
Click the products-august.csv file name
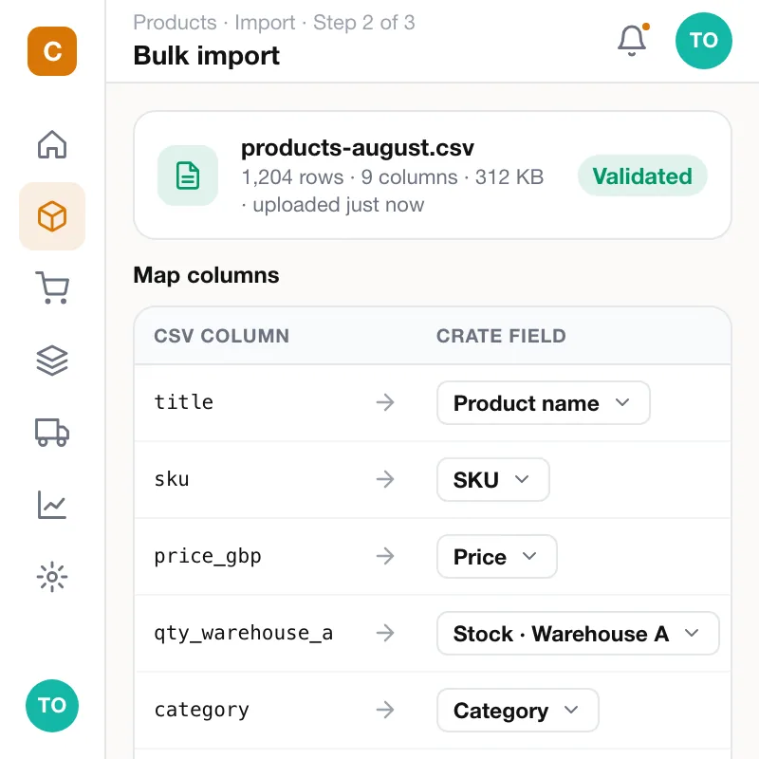click(x=358, y=148)
